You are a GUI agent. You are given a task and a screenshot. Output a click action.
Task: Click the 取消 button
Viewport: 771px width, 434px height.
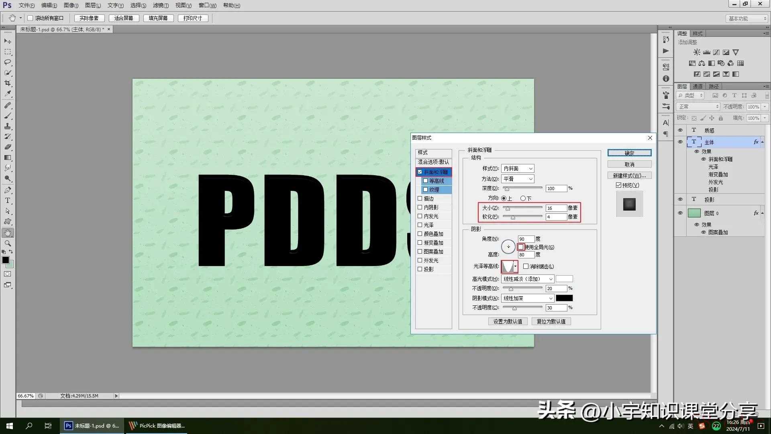coord(629,164)
